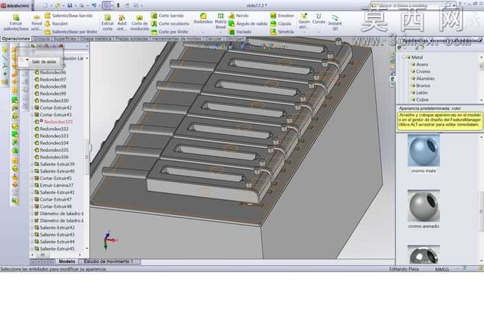Apply the Redondeo fillet tool
The width and height of the screenshot is (484, 322).
coord(203,19)
